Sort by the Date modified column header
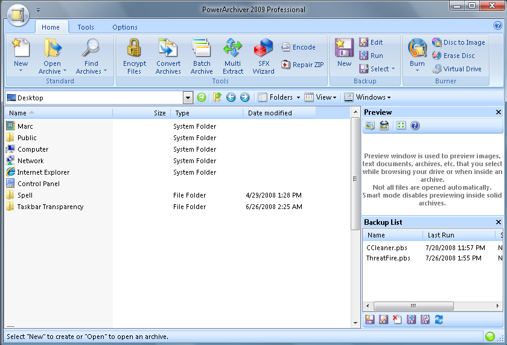507x345 pixels. (x=279, y=113)
